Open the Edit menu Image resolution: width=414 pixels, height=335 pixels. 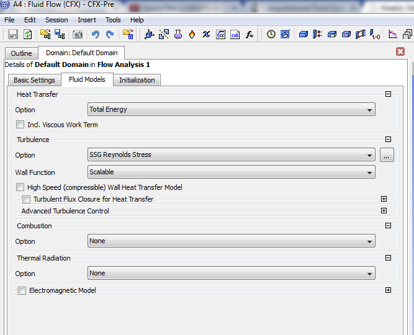tap(30, 20)
